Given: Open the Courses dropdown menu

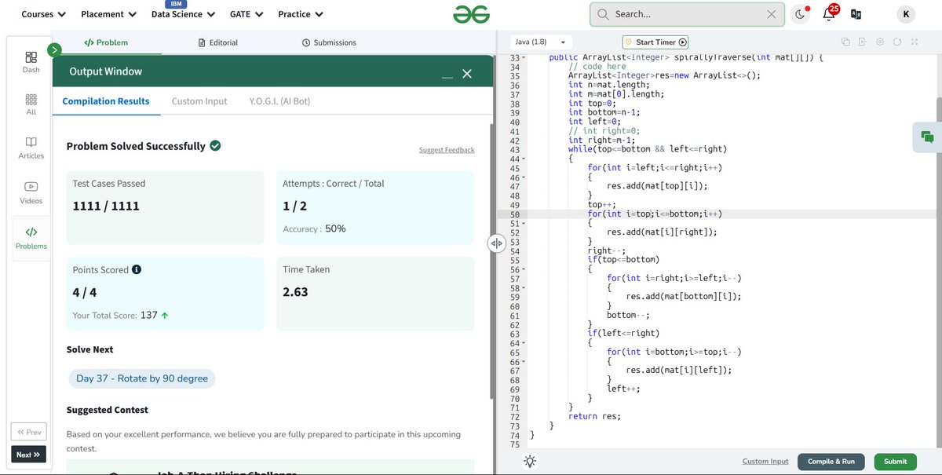Looking at the screenshot, I should click(x=43, y=14).
